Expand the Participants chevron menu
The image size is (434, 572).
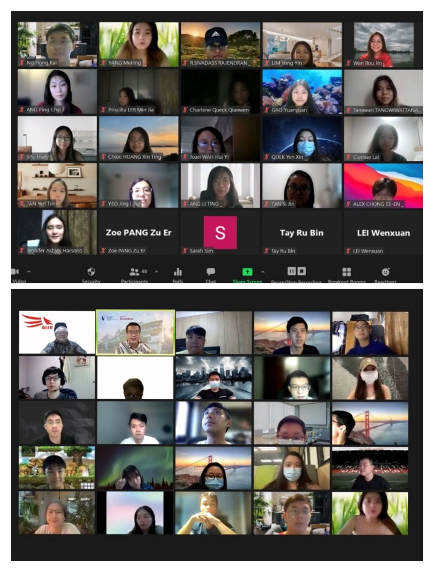[x=155, y=272]
